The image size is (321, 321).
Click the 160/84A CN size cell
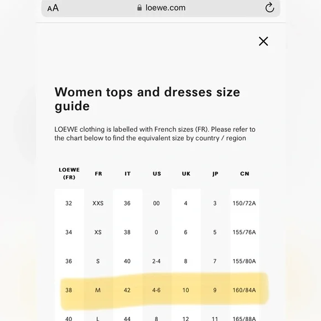[x=244, y=290]
